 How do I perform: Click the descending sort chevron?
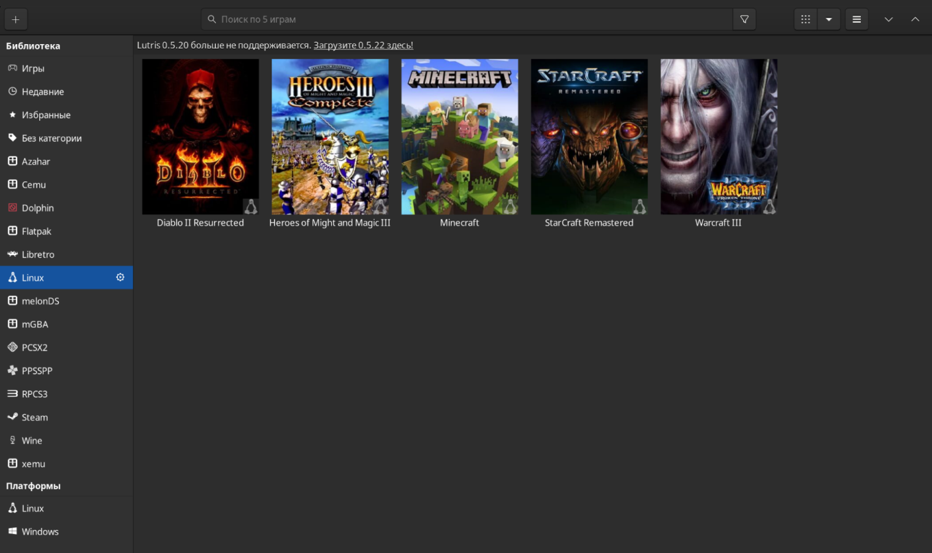coord(888,19)
